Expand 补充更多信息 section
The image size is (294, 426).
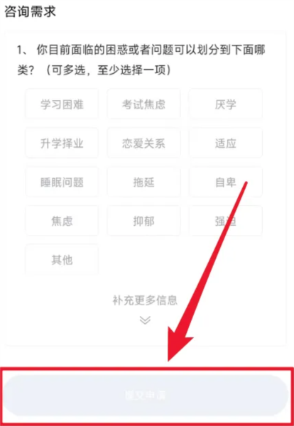(145, 300)
